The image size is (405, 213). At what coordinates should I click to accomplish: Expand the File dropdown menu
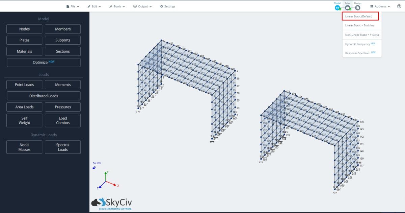pyautogui.click(x=73, y=6)
